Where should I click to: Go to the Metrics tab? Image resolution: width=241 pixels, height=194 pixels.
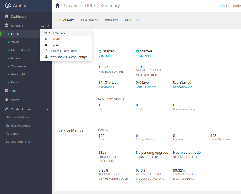(x=132, y=20)
